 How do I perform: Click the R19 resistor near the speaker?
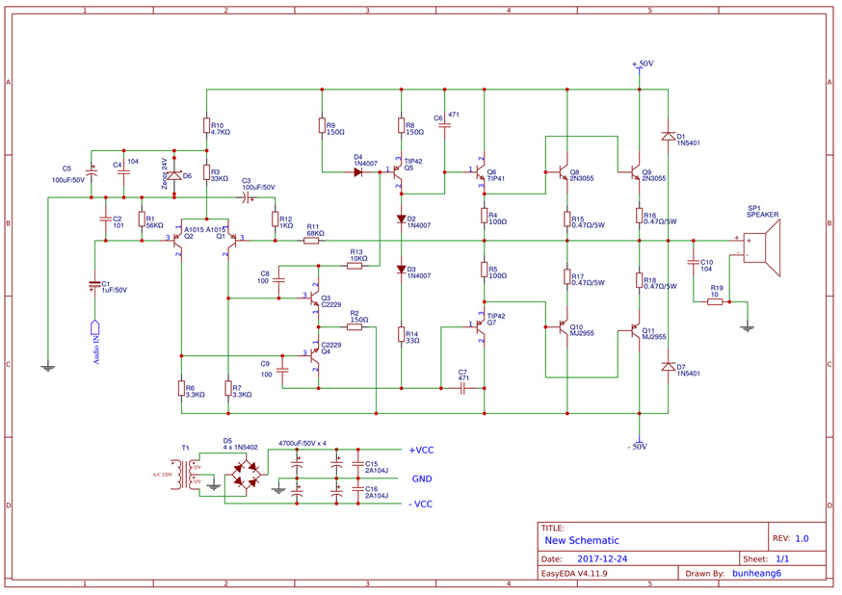click(715, 301)
